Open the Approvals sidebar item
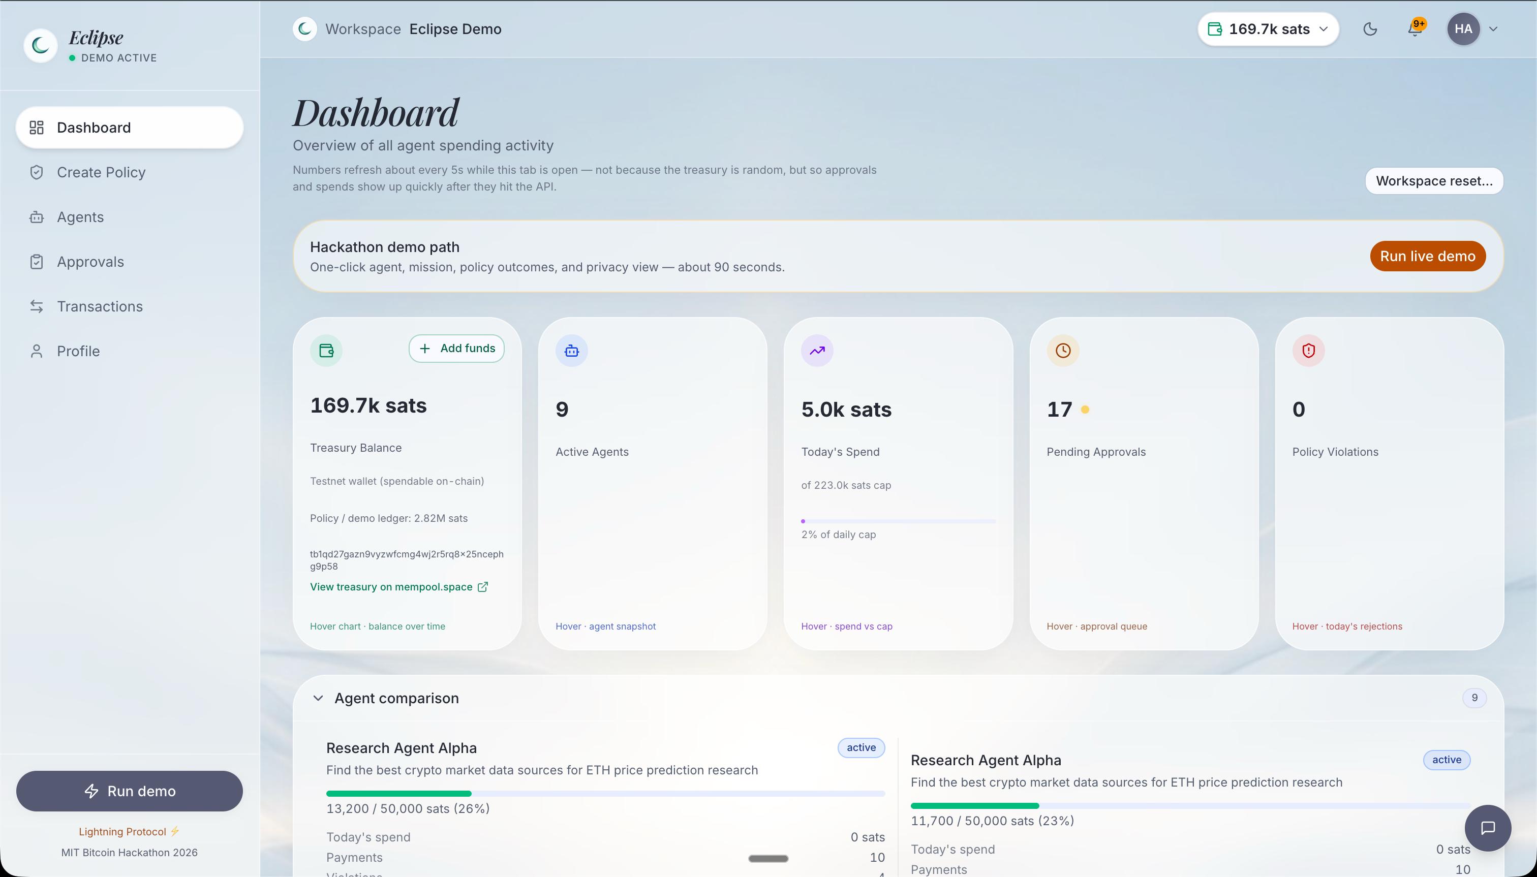 point(90,262)
